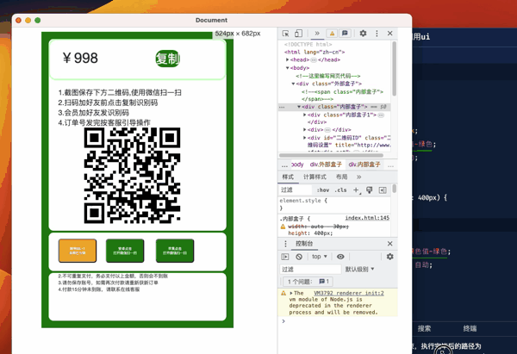Viewport: 517px width, 354px height.
Task: Expand the head element node
Action: click(288, 59)
